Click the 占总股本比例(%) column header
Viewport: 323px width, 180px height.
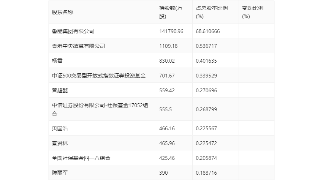click(212, 12)
